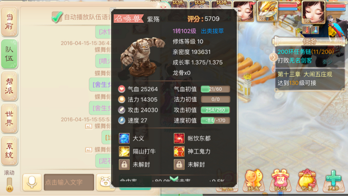Tap the first locked 未解封 skill slot
The height and width of the screenshot is (196, 348).
(124, 165)
